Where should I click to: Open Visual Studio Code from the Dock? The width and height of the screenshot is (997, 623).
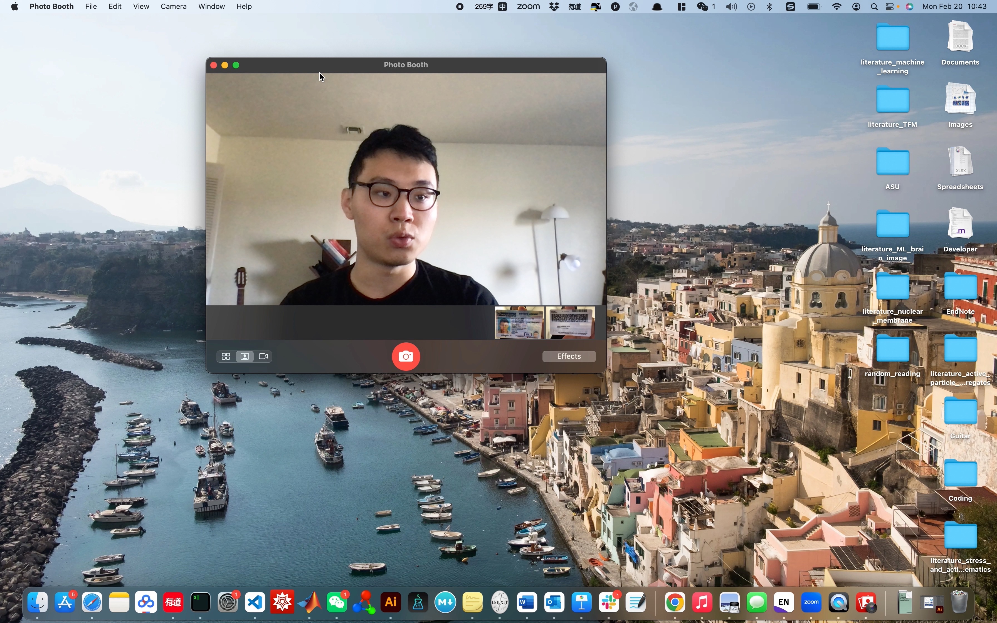[x=255, y=602]
